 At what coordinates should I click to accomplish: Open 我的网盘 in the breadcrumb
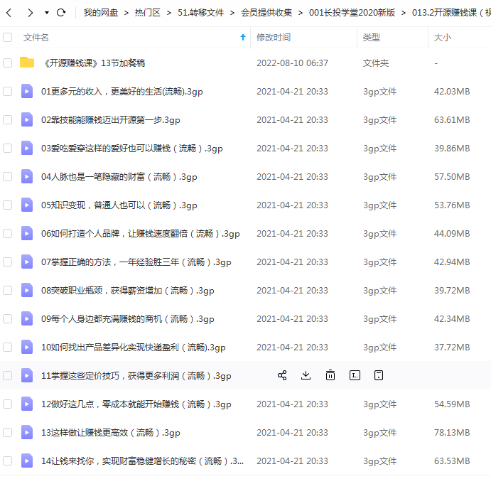coord(100,13)
